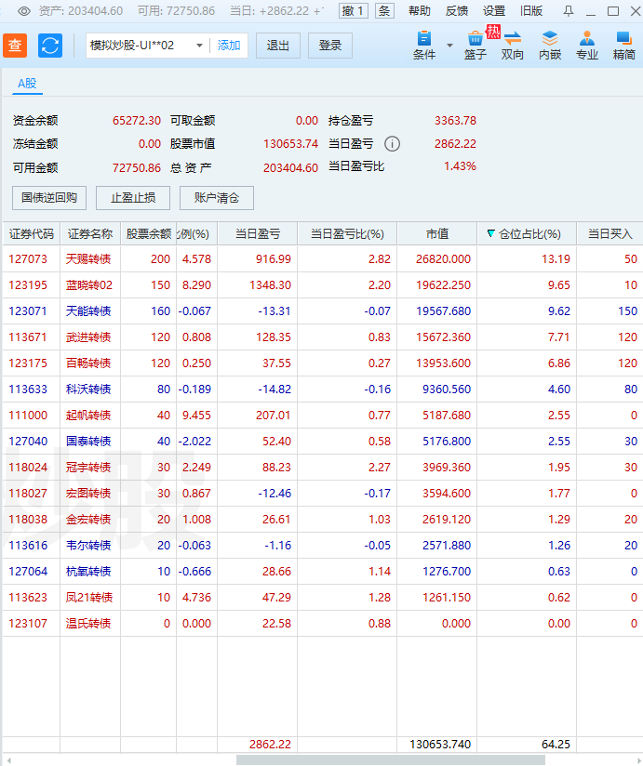Pin the window with the pushpin icon

pyautogui.click(x=569, y=11)
